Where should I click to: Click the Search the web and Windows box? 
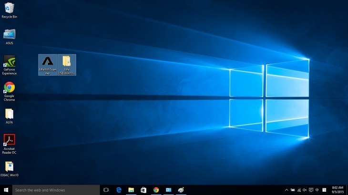tap(55, 190)
